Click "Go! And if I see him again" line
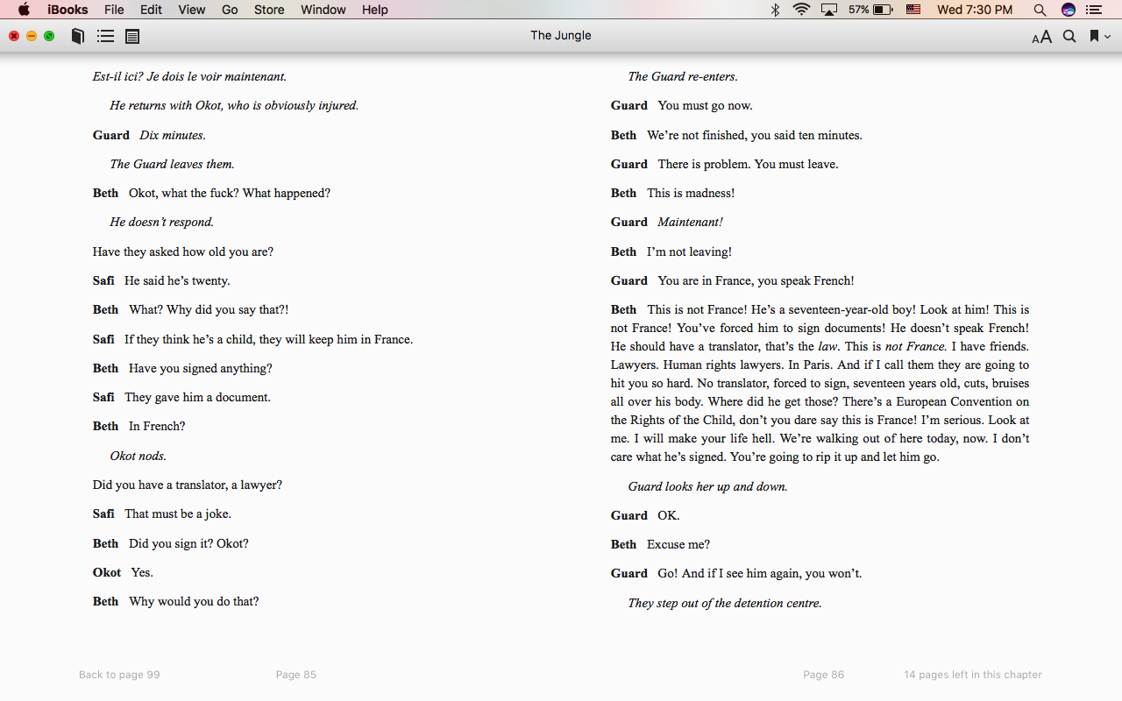This screenshot has height=701, width=1122. 760,574
